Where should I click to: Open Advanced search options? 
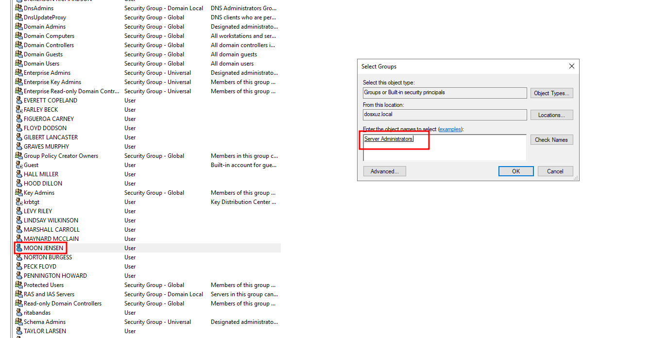(384, 171)
